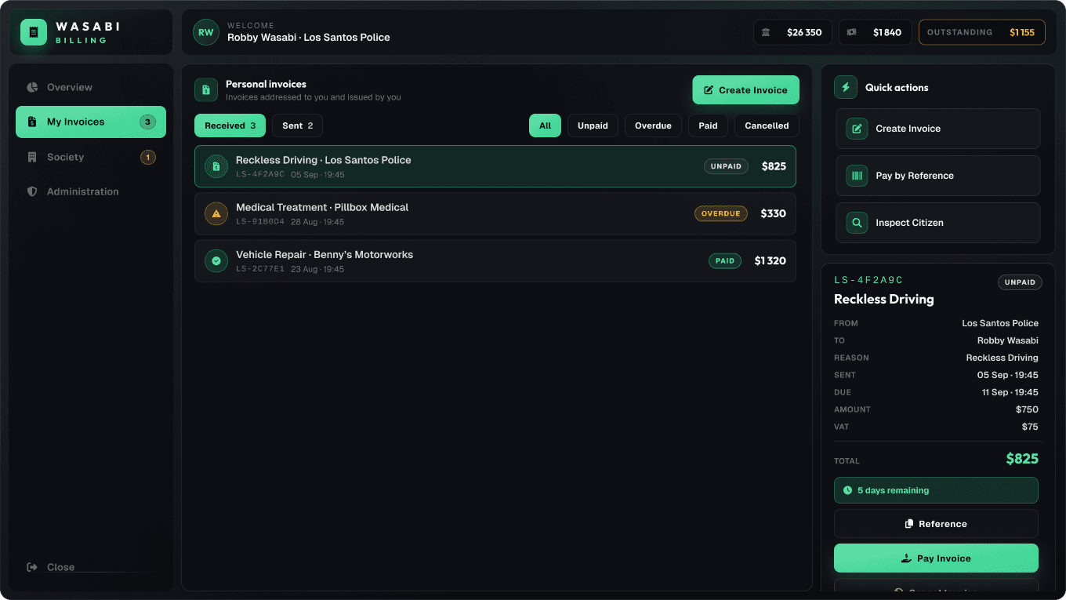This screenshot has height=600, width=1066.
Task: Select the Medical Treatment · Pillbox Medical invoice
Action: pos(495,213)
